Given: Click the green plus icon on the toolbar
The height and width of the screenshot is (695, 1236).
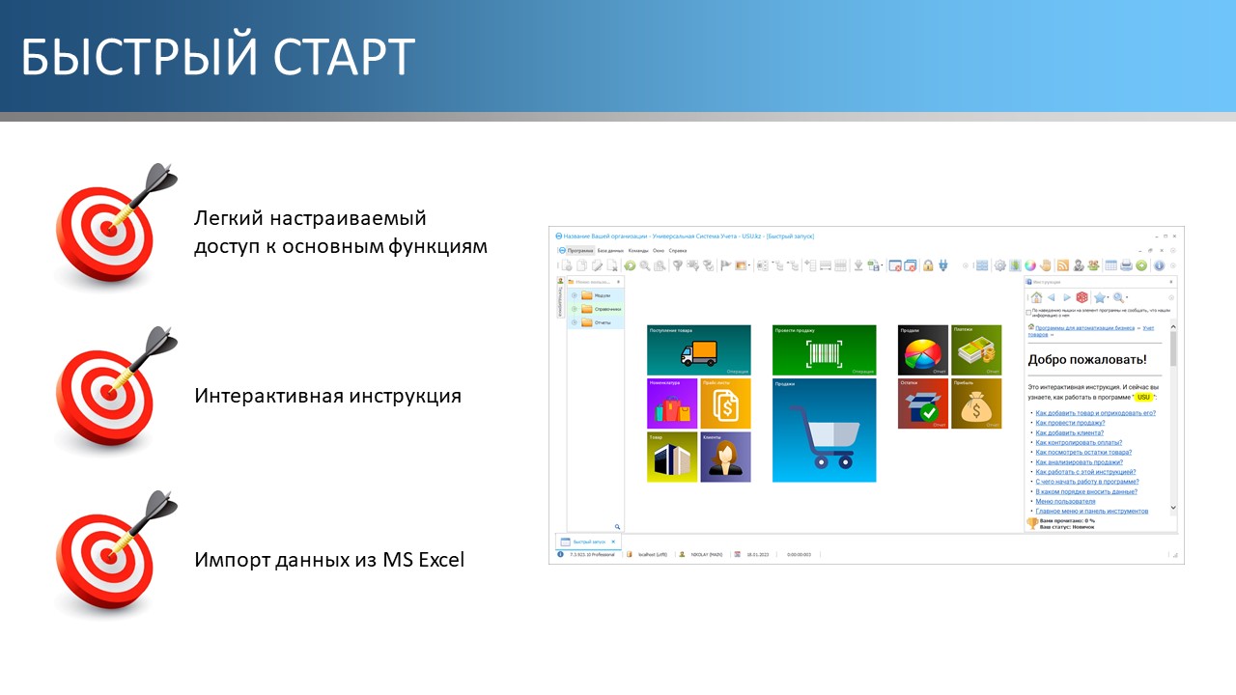Looking at the screenshot, I should coord(1139,265).
